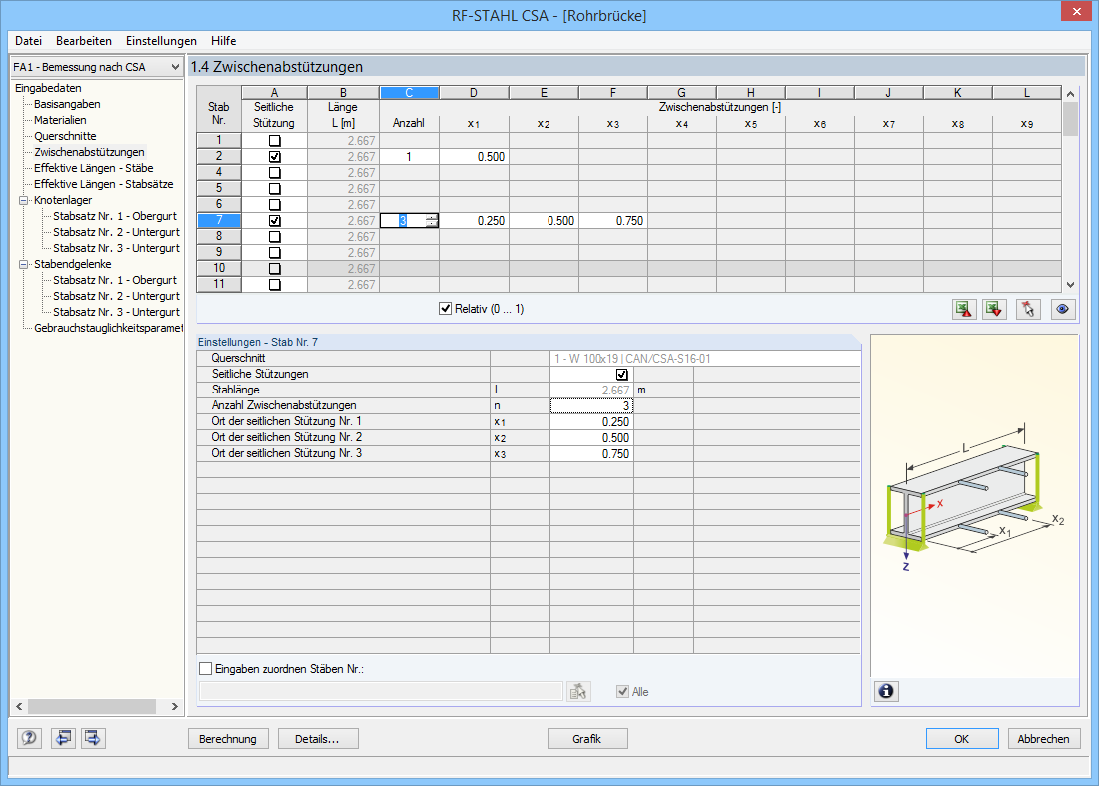Screen dimensions: 1099x786
Task: Click the table scroll down arrow
Action: tap(1070, 285)
